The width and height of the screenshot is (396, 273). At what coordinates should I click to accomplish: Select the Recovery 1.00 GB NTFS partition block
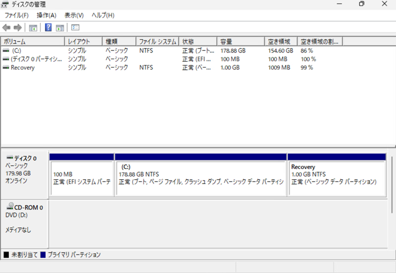click(x=337, y=175)
